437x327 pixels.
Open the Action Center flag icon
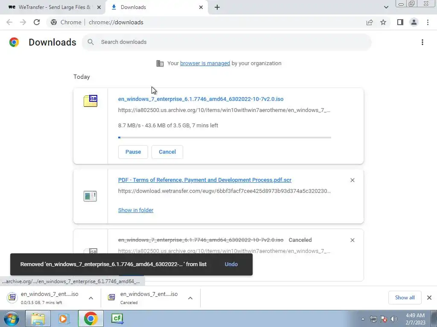[384, 319]
